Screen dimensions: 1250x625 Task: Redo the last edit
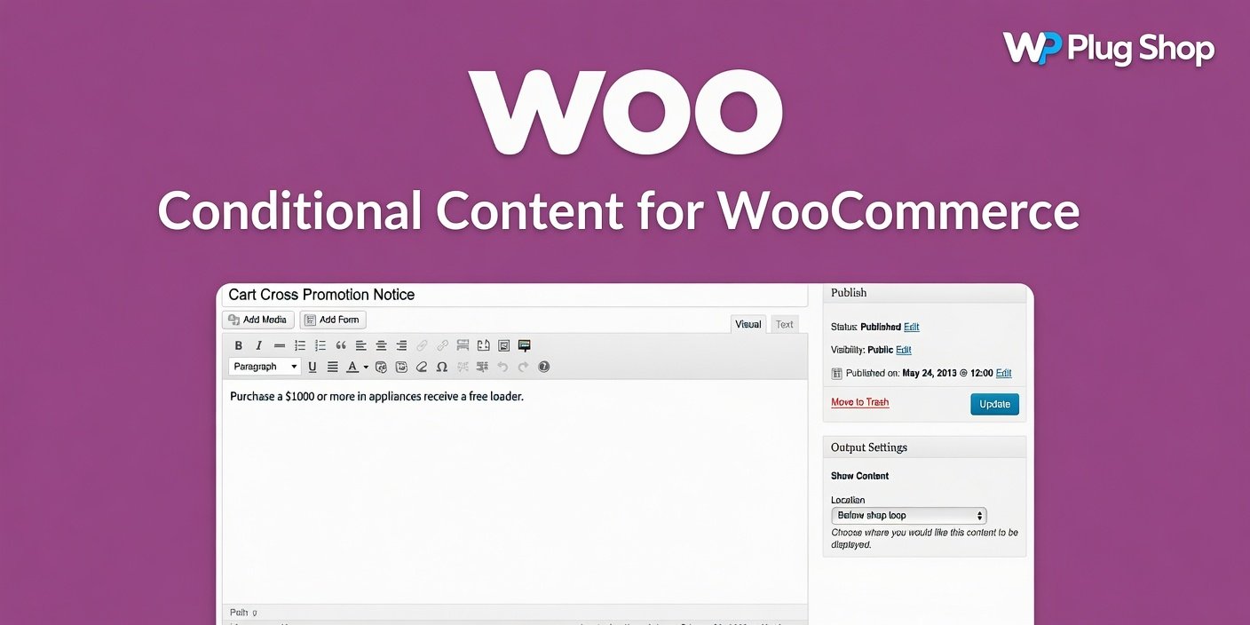coord(523,367)
